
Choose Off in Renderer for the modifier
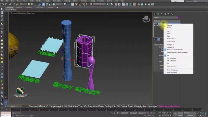pyautogui.click(x=172, y=61)
